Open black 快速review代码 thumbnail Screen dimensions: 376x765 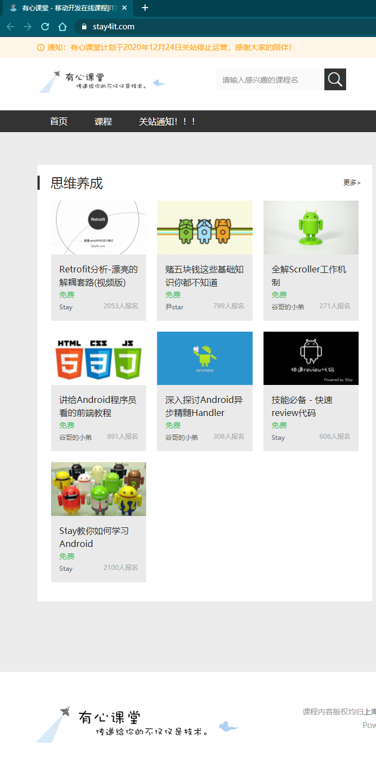point(311,358)
